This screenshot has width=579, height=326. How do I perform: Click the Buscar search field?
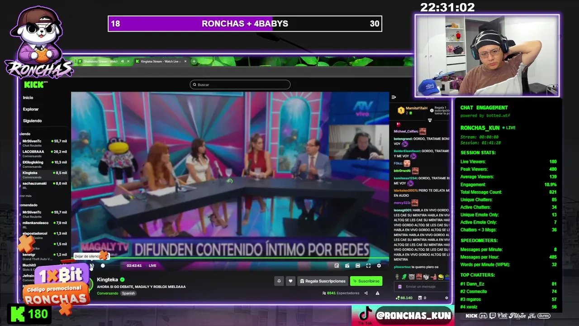(x=240, y=85)
